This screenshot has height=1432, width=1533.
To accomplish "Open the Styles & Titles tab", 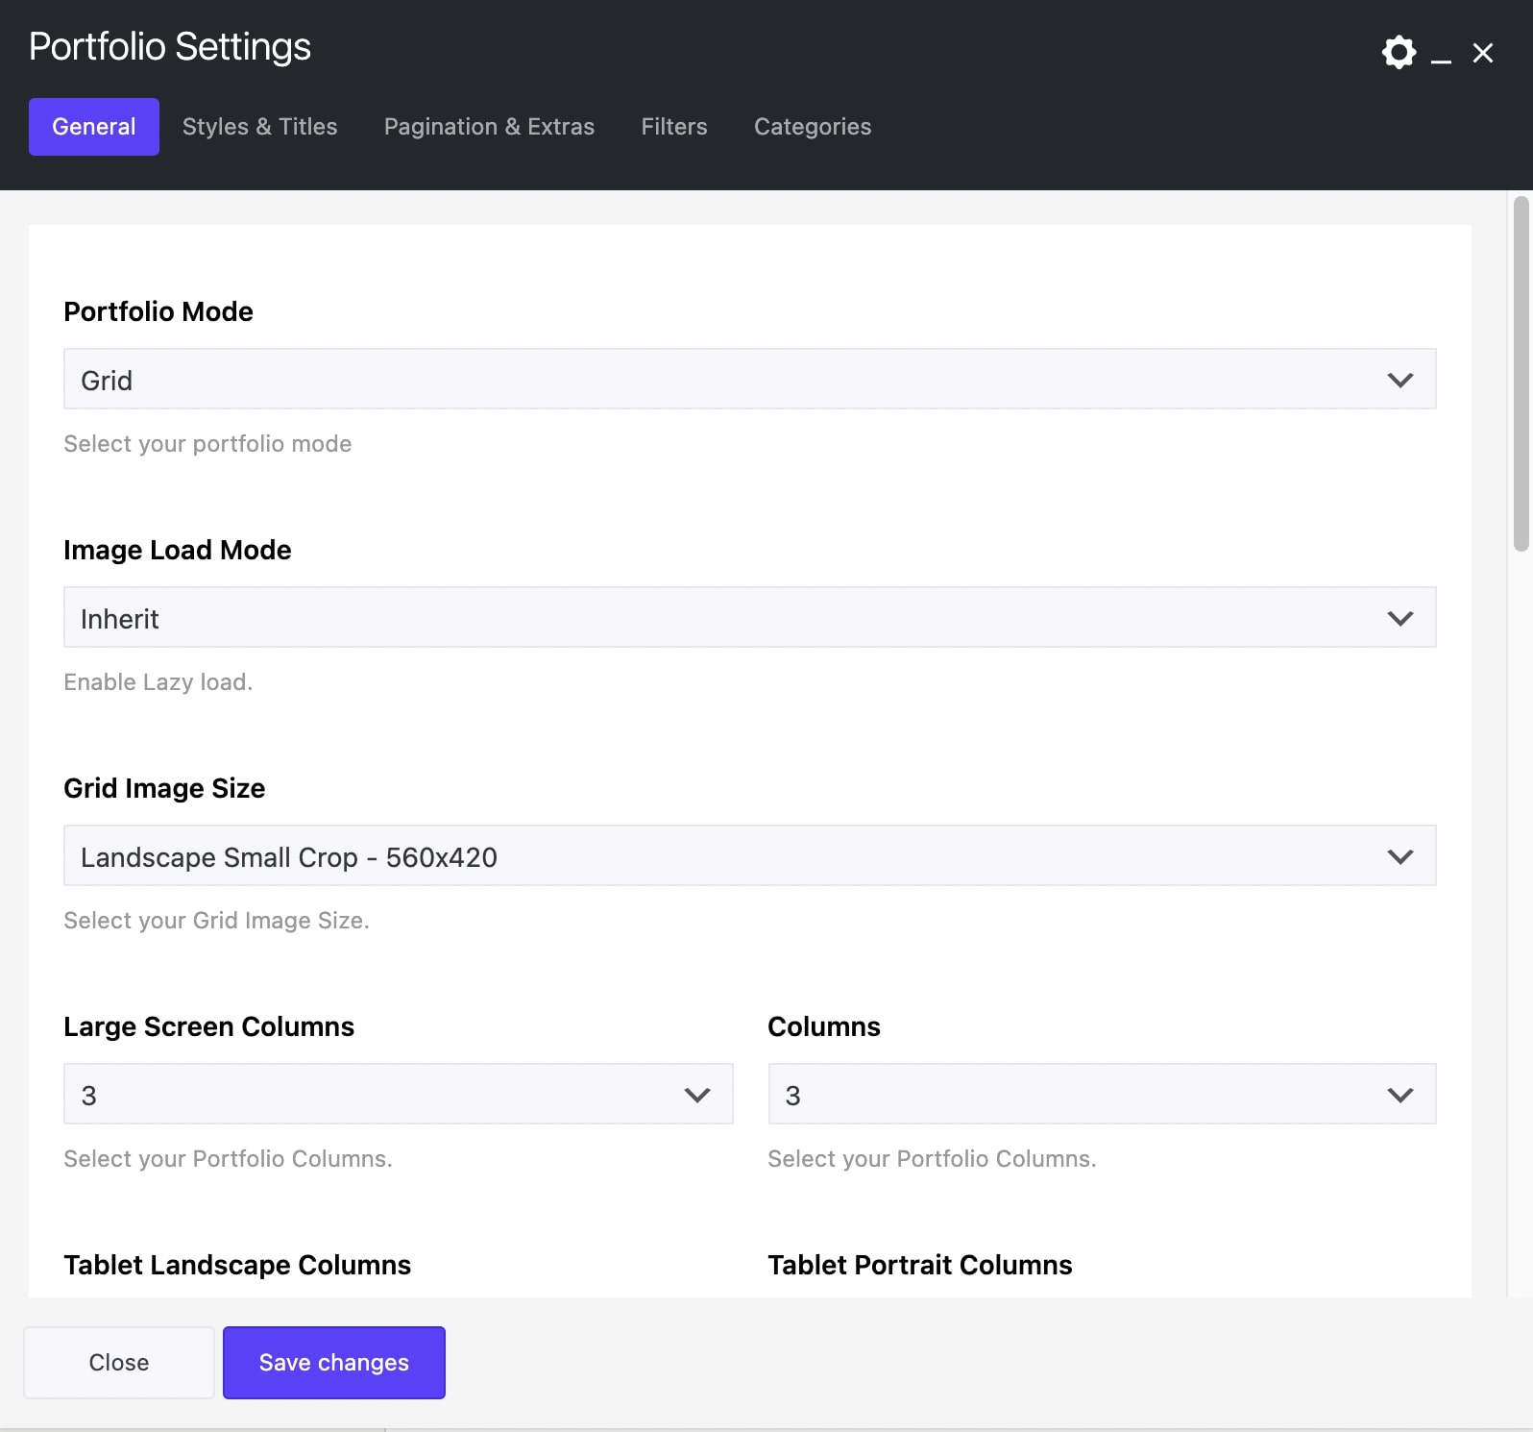I will (259, 127).
